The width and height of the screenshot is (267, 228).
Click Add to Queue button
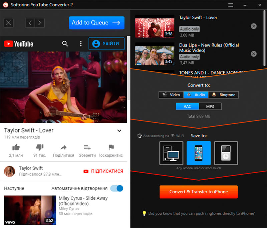point(97,23)
